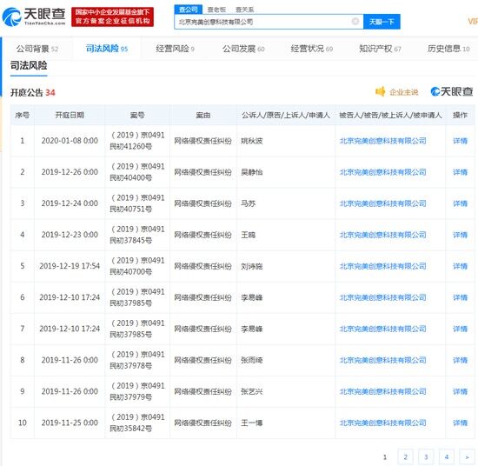Click the speaker icon beside 企业主说
The image size is (478, 466).
coord(380,91)
